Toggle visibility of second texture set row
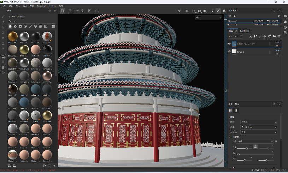The image size is (288, 173). [229, 25]
